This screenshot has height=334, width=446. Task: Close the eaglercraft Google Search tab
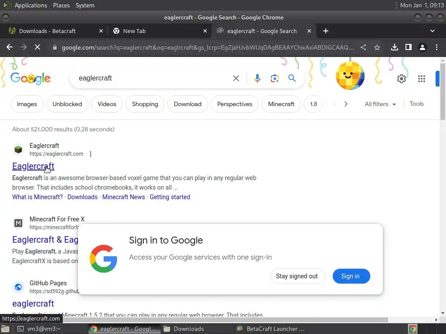click(309, 31)
